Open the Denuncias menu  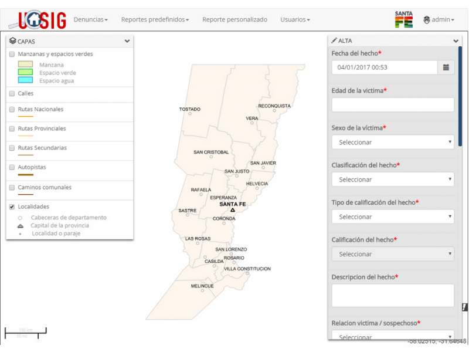pos(90,19)
